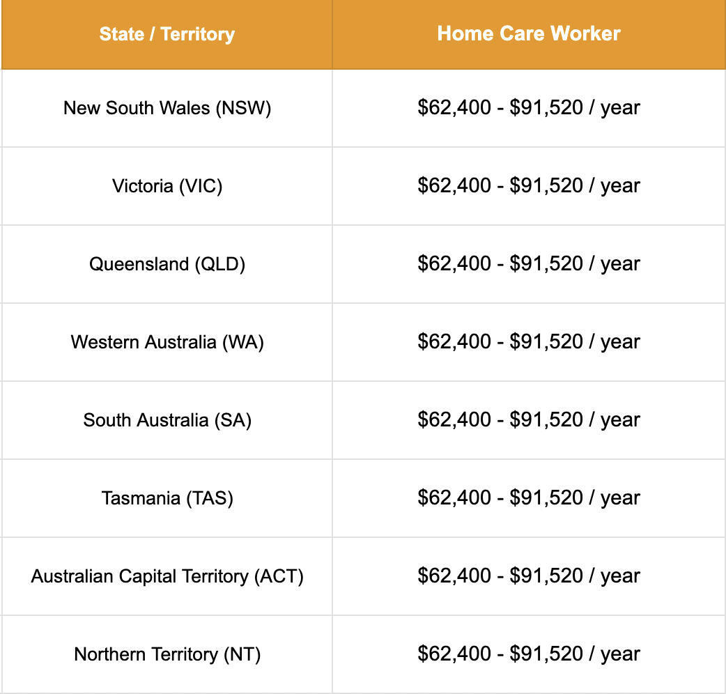Click the salary range for Northern Territory
Image resolution: width=726 pixels, height=694 pixels.
[x=529, y=654]
